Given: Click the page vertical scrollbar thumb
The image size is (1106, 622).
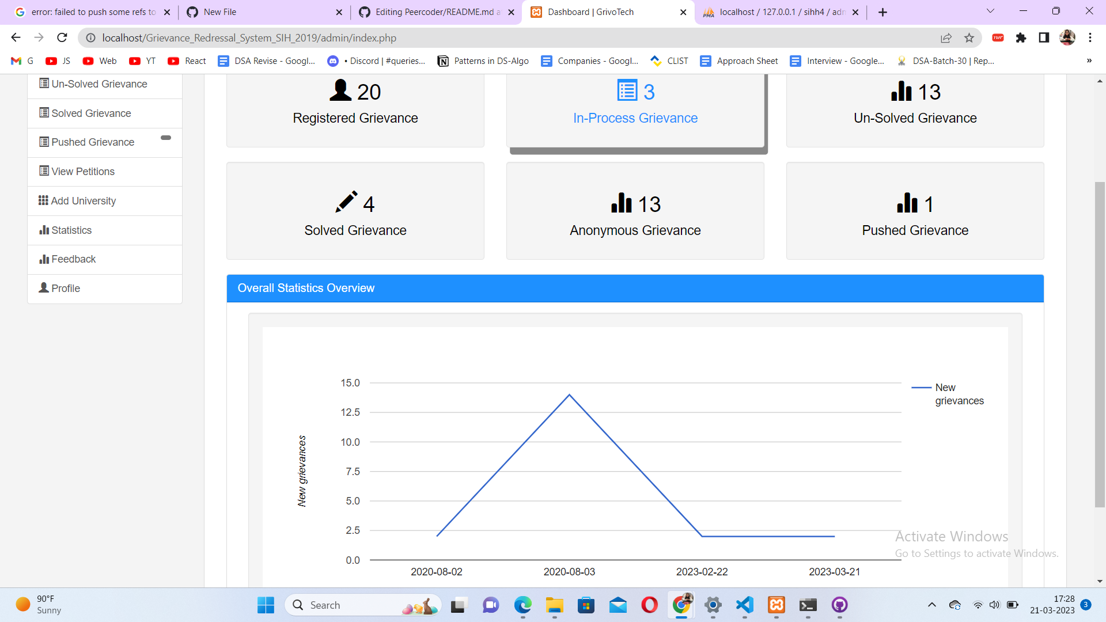Looking at the screenshot, I should 1100,344.
